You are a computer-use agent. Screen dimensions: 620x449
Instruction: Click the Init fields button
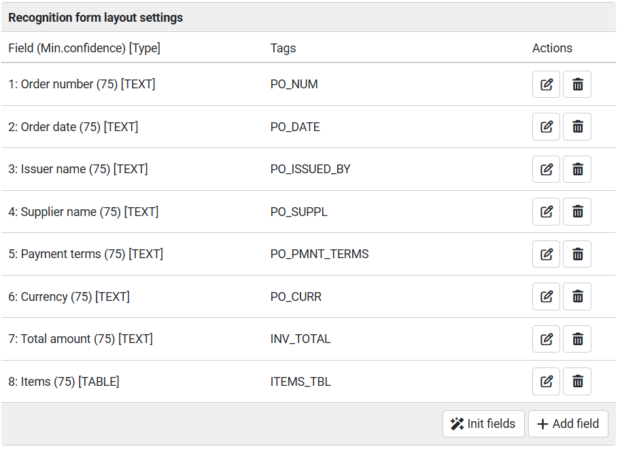[483, 424]
